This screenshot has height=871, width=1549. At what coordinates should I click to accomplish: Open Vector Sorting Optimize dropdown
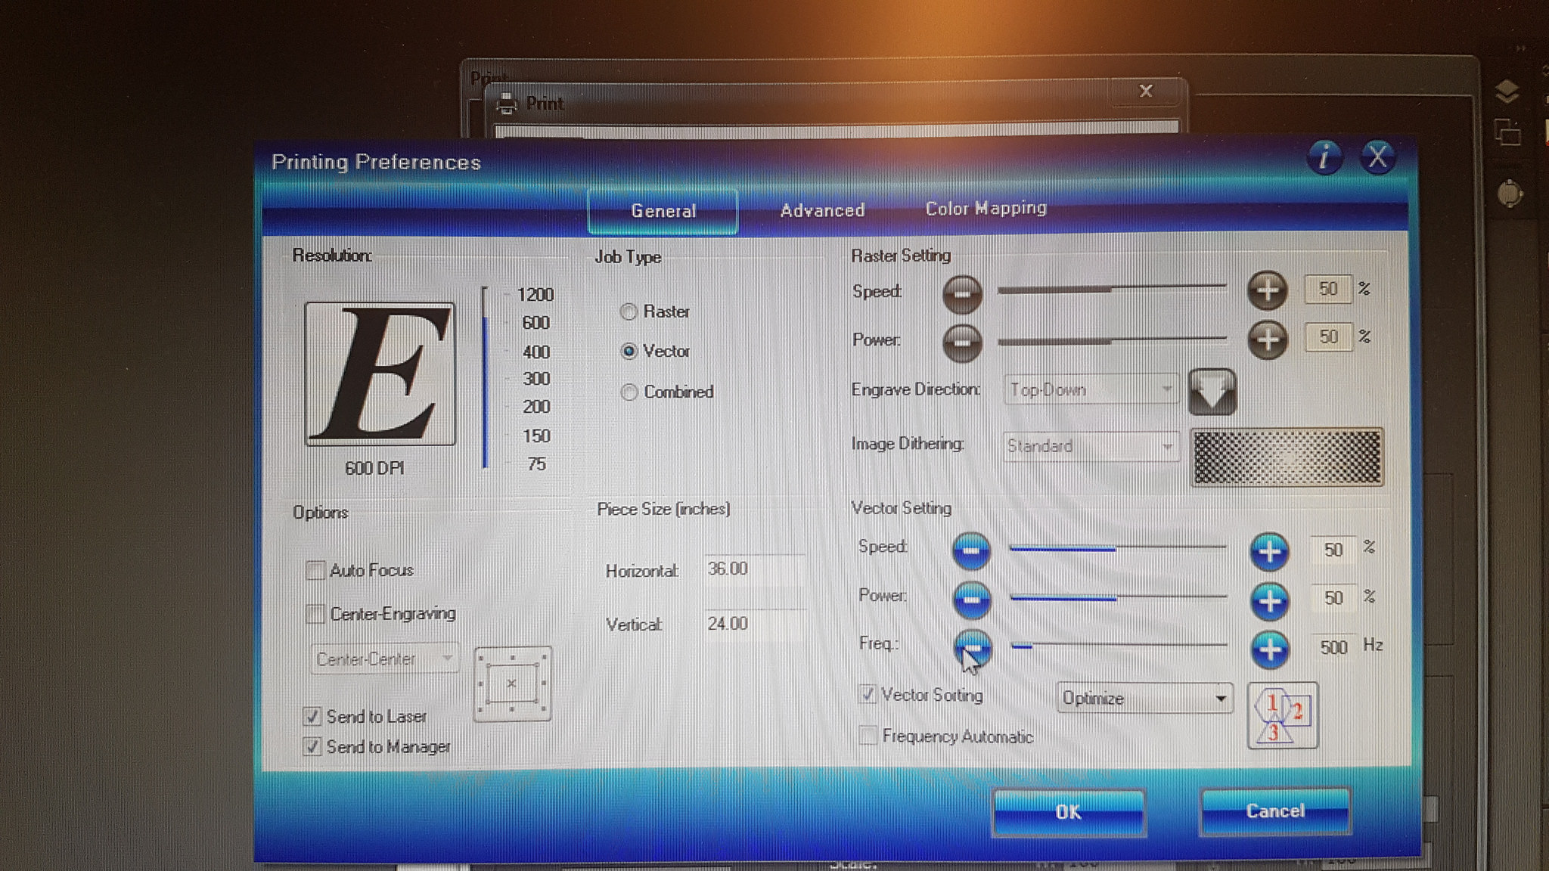click(x=1144, y=698)
